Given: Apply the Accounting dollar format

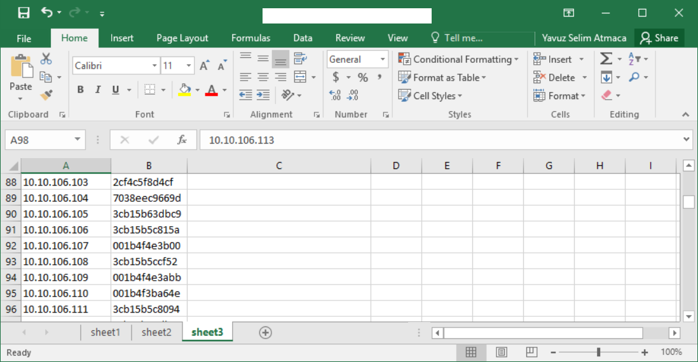Looking at the screenshot, I should point(336,77).
